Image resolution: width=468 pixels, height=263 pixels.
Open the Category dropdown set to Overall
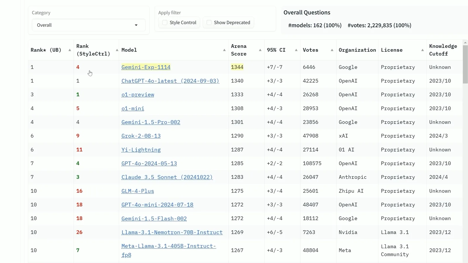88,25
